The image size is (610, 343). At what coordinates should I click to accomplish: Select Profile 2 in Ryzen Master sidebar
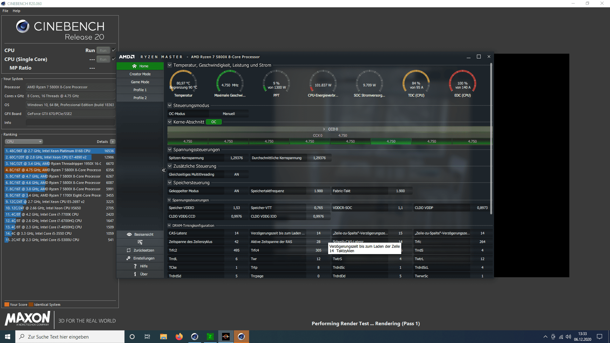pos(140,98)
